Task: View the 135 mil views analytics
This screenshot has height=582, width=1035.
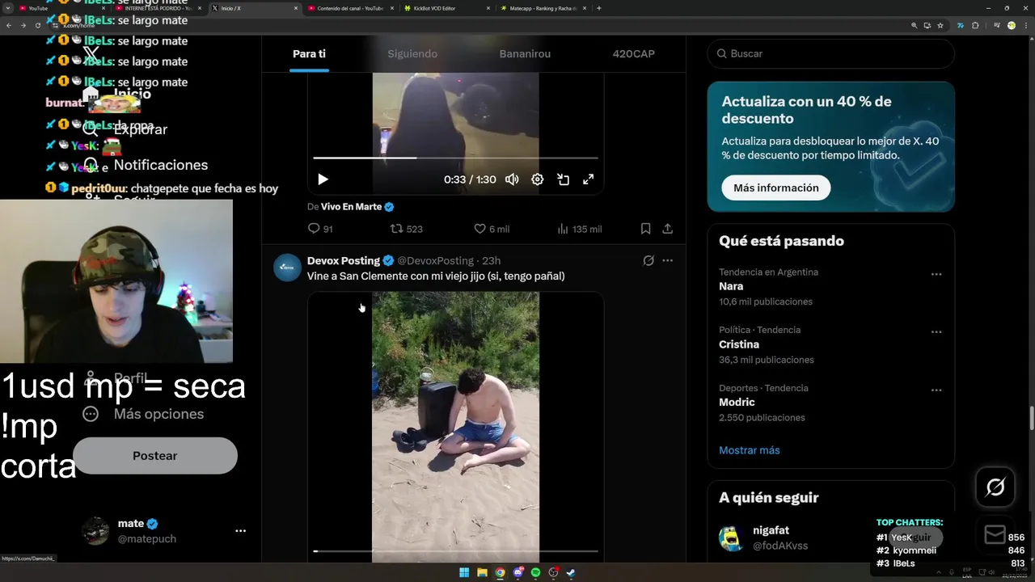Action: tap(579, 229)
